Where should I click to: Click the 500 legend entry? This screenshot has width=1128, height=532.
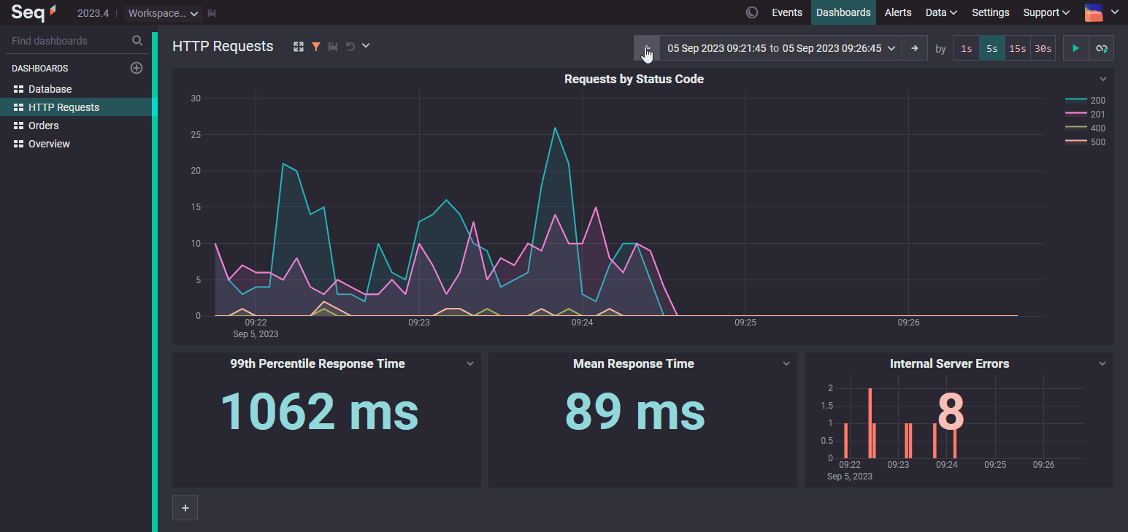point(1086,142)
